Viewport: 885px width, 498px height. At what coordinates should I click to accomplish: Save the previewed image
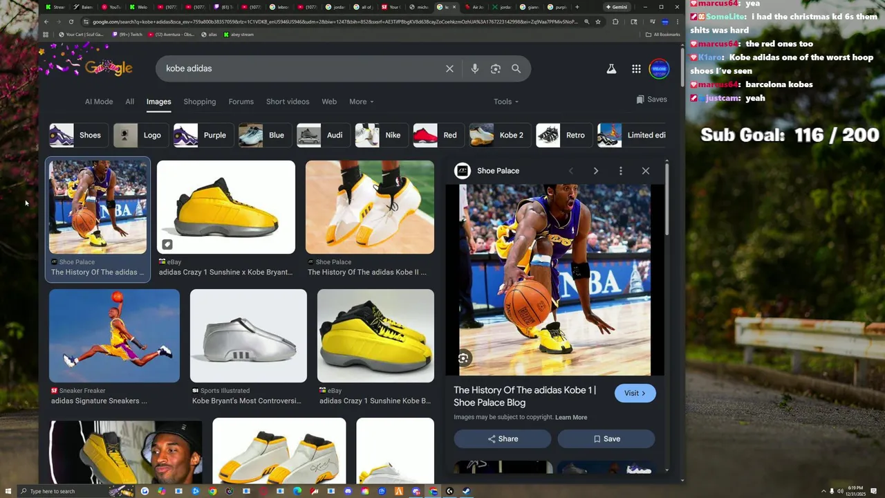pos(606,439)
